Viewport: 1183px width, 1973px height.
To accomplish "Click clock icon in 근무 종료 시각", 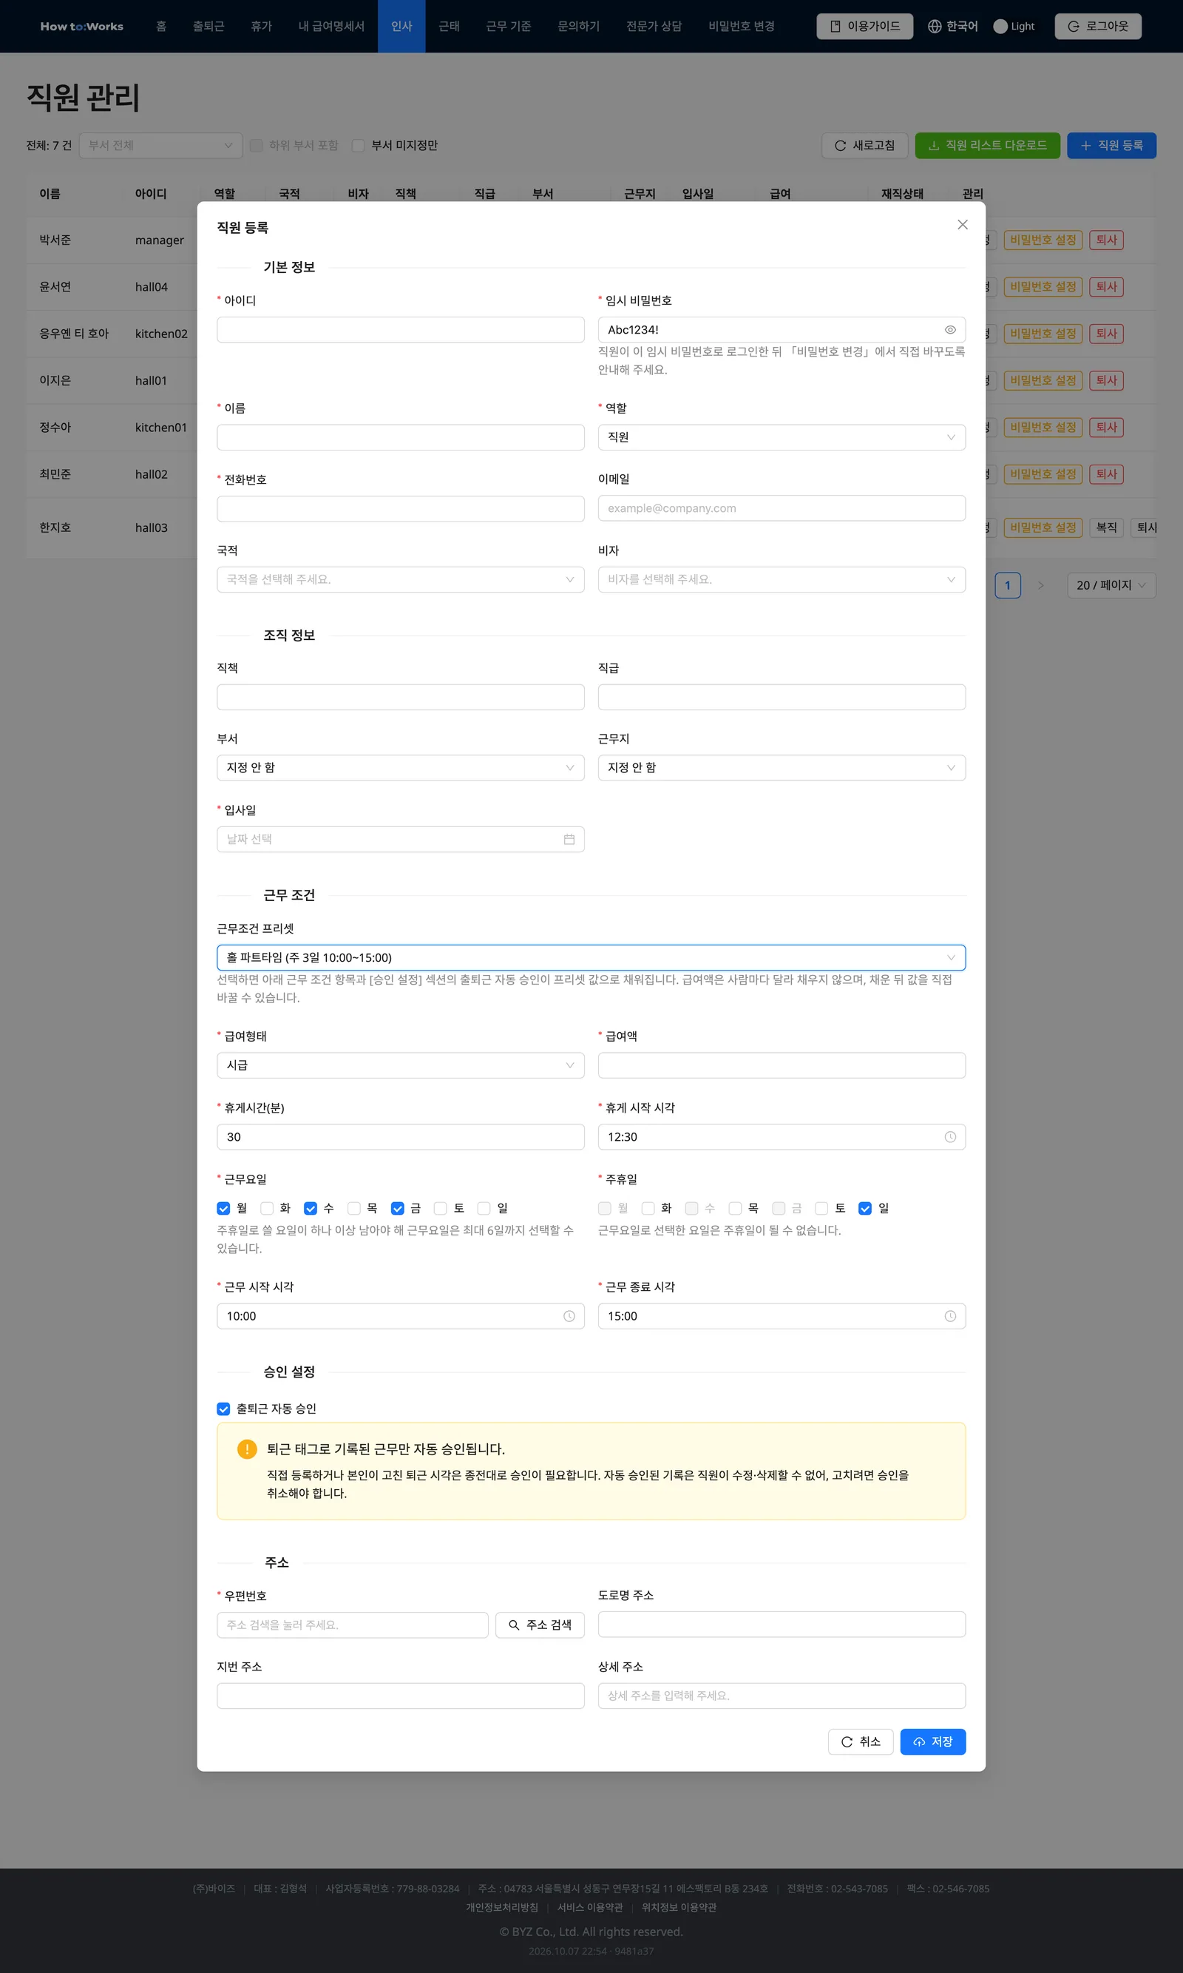I will click(x=950, y=1316).
